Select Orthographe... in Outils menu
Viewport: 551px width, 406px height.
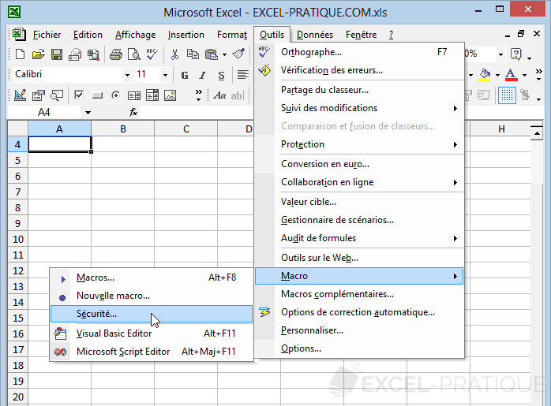(359, 52)
